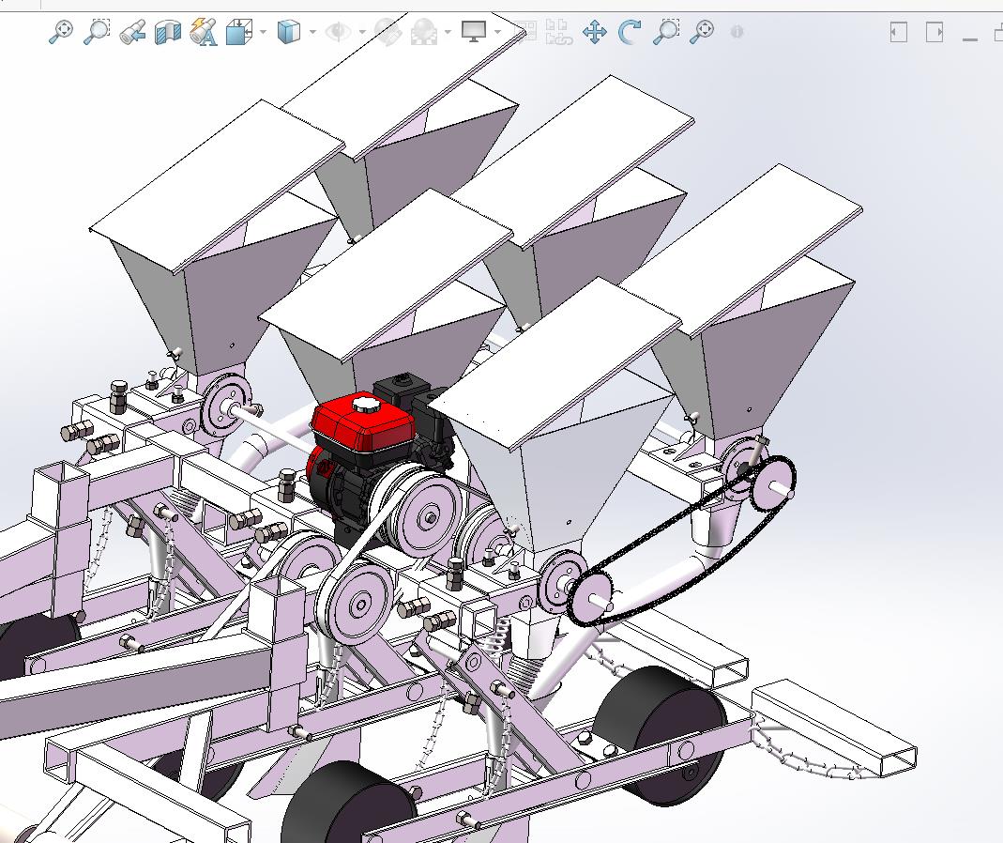
Task: Toggle the Hide/Show Items eye icon
Action: (x=338, y=31)
